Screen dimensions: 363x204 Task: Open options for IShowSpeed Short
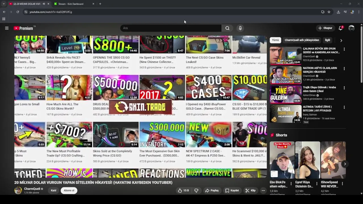[342, 184]
